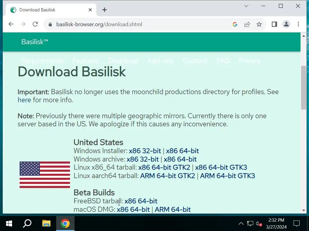Click the 'Beta Builds' heading

(94, 192)
